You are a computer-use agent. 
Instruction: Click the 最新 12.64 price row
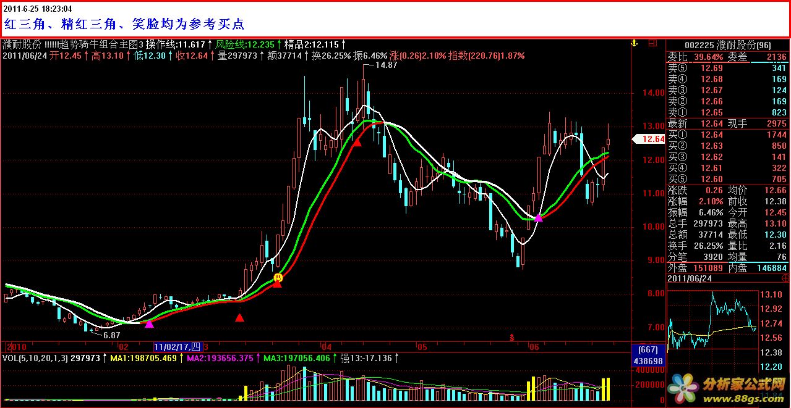[x=696, y=123]
